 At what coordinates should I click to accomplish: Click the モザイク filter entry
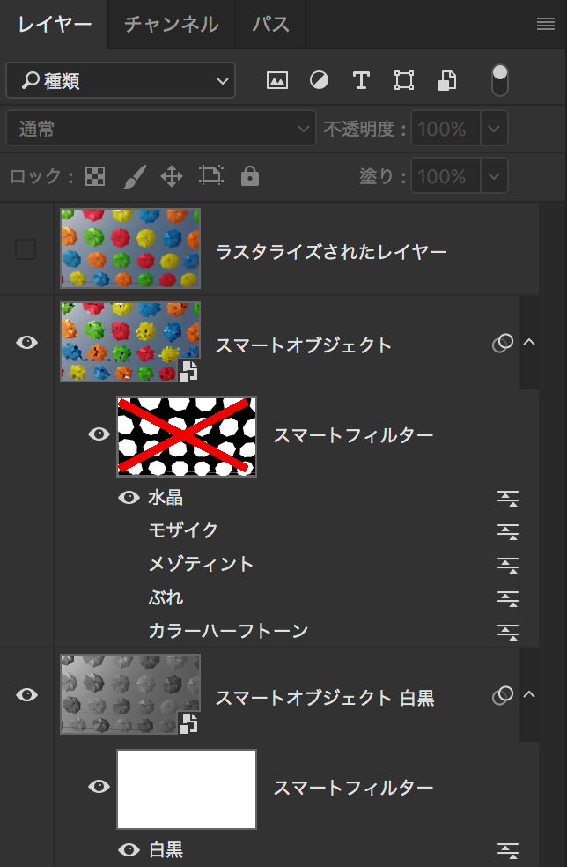click(183, 530)
